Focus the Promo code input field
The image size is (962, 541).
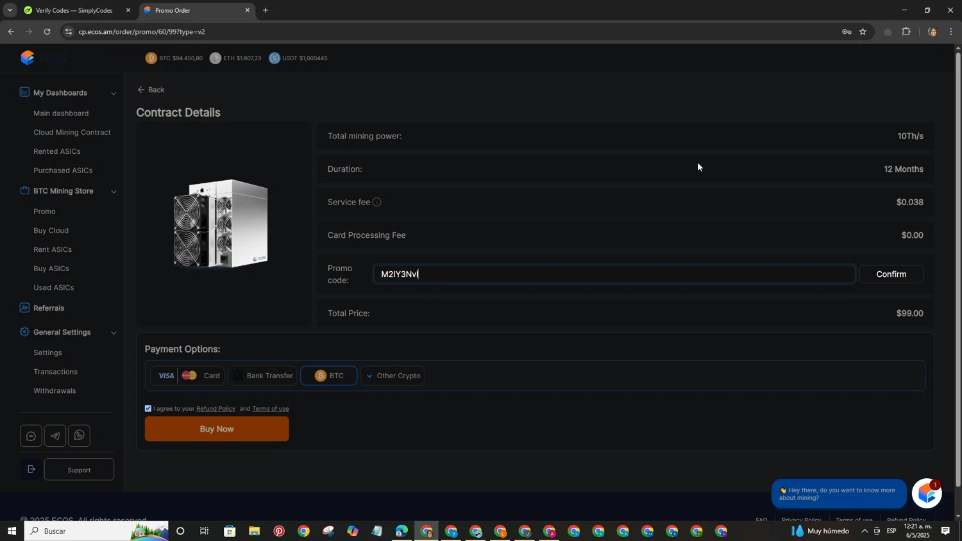[x=614, y=274]
